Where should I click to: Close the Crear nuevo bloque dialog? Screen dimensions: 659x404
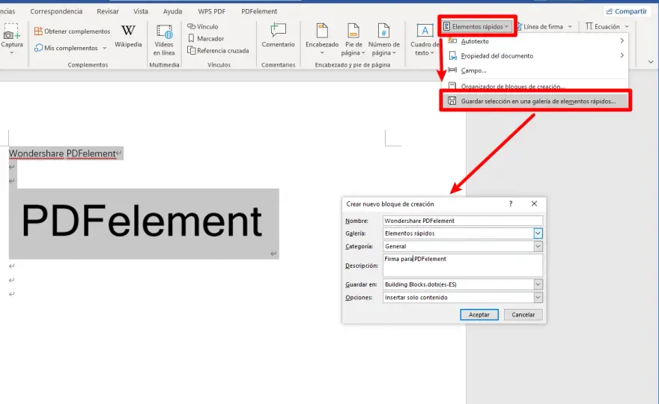[534, 203]
